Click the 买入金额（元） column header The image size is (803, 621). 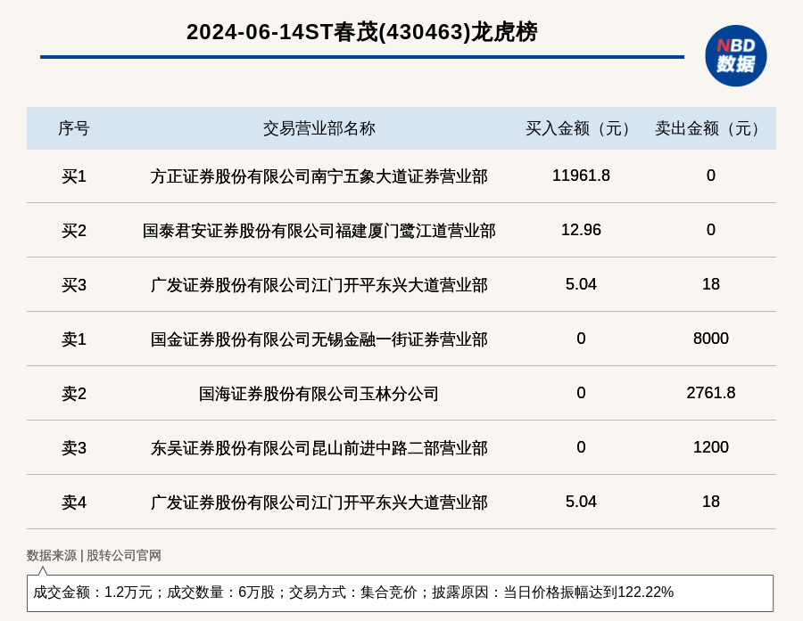coord(581,128)
